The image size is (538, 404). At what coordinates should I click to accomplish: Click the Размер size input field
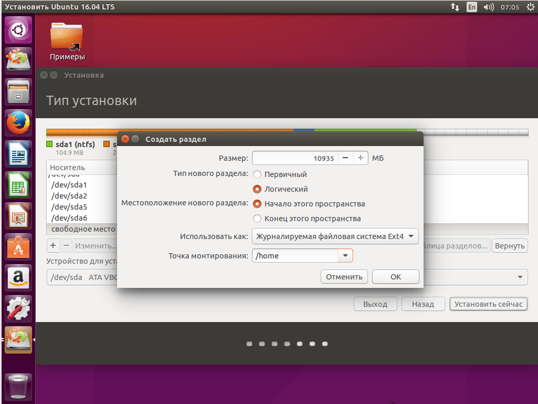295,158
